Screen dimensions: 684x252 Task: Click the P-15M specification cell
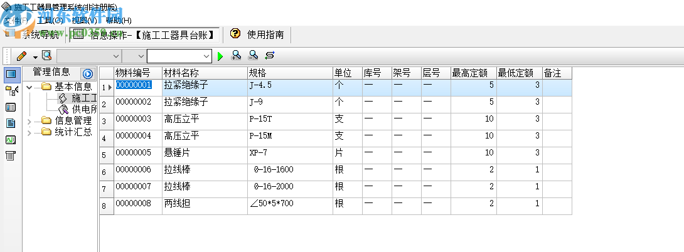pos(290,138)
